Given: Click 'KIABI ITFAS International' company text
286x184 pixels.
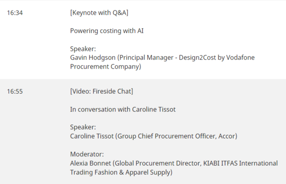Looking at the screenshot, I should [241, 163].
